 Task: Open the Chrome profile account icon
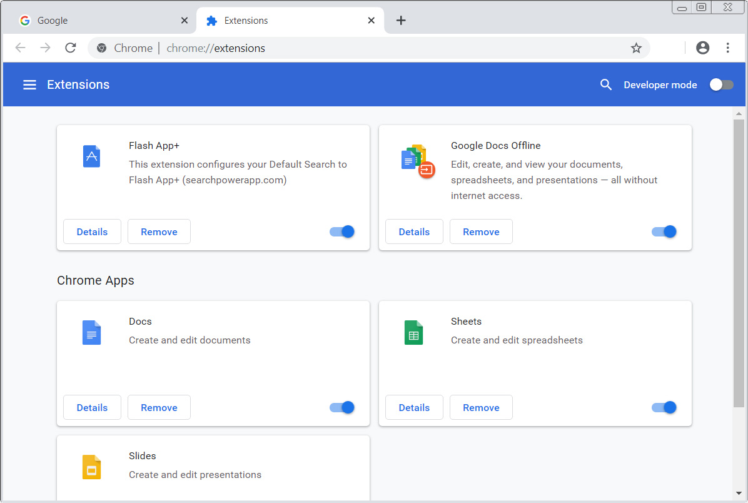coord(702,48)
